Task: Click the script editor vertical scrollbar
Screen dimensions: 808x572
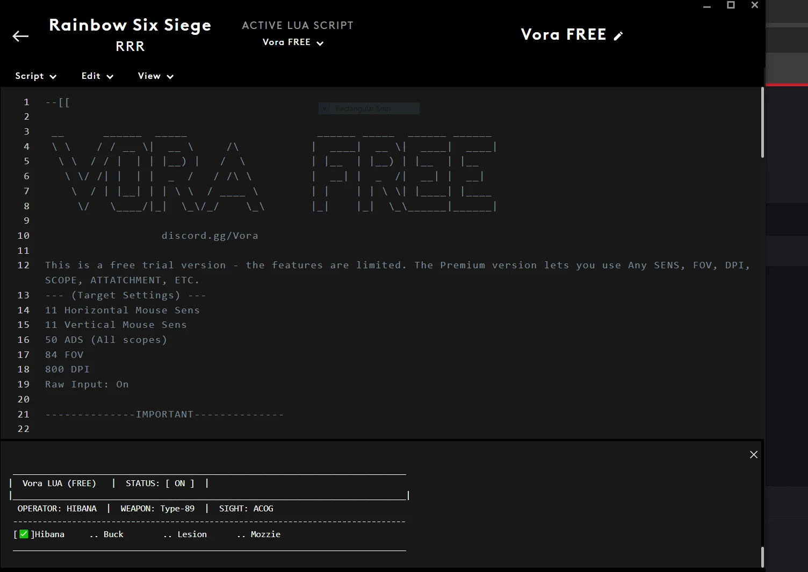Action: 762,122
